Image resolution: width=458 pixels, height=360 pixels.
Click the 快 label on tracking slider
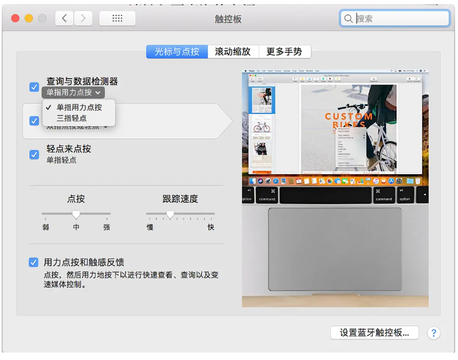211,227
